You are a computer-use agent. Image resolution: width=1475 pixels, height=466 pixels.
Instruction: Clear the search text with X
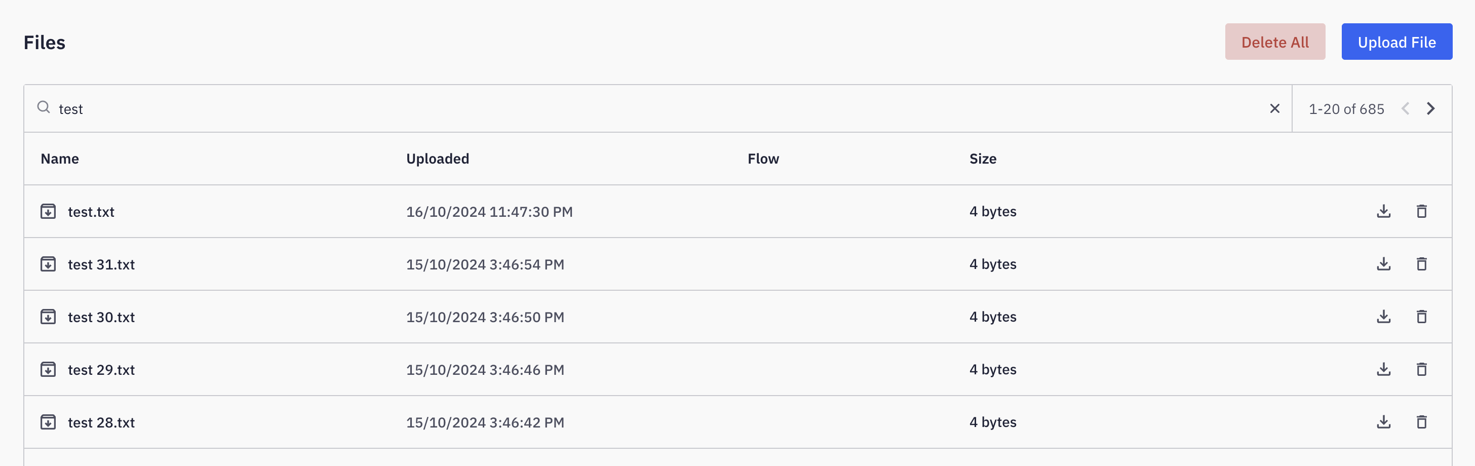tap(1274, 109)
